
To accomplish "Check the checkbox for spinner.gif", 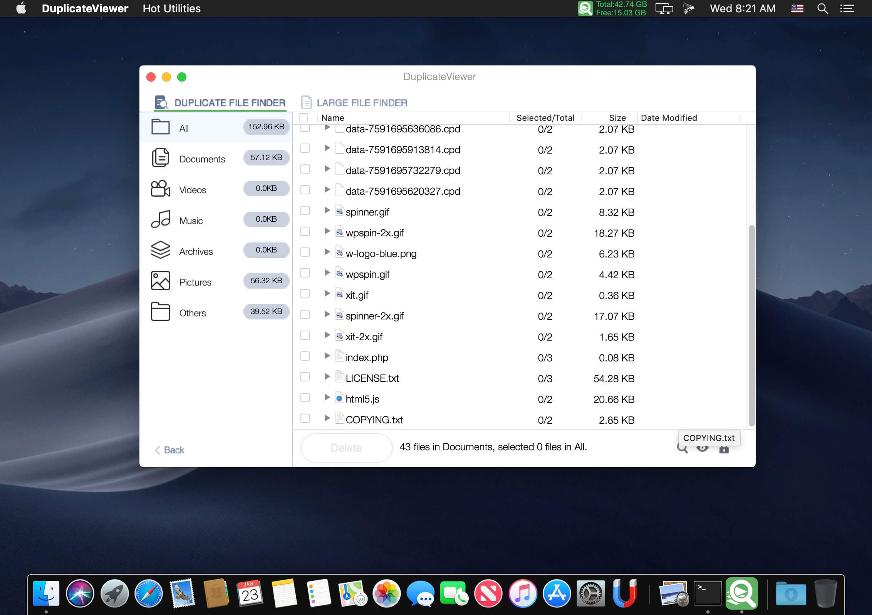I will point(305,211).
